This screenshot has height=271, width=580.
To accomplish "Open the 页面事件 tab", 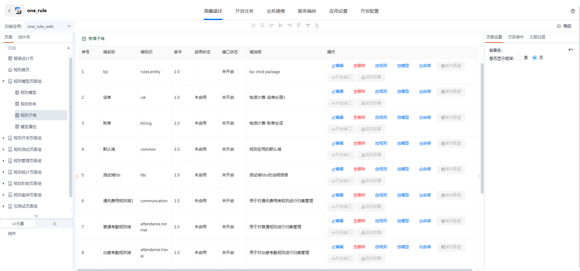I will click(x=516, y=37).
